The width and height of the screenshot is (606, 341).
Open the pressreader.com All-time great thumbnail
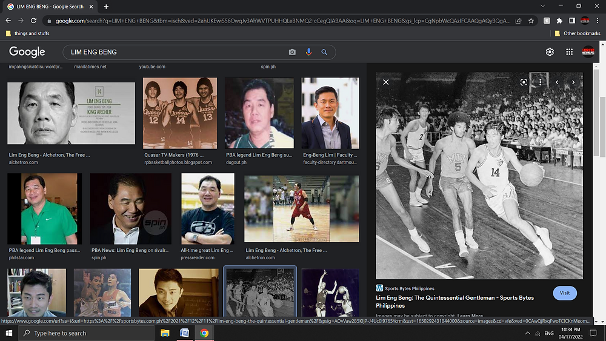pos(208,208)
